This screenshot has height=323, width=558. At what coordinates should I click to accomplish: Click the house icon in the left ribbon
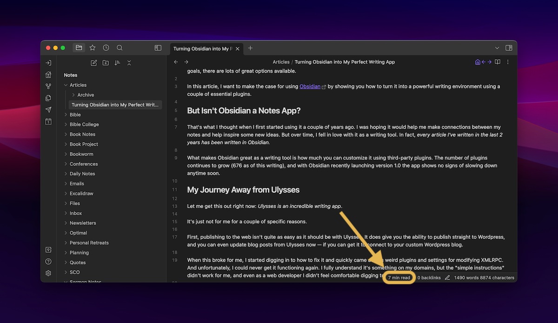48,74
